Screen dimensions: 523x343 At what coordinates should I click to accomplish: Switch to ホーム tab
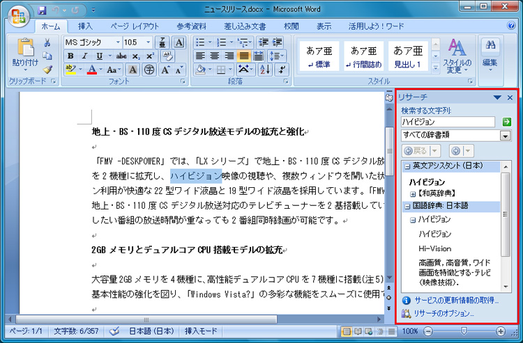[x=50, y=26]
